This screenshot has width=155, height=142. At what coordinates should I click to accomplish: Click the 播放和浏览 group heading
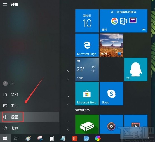tap(82, 110)
